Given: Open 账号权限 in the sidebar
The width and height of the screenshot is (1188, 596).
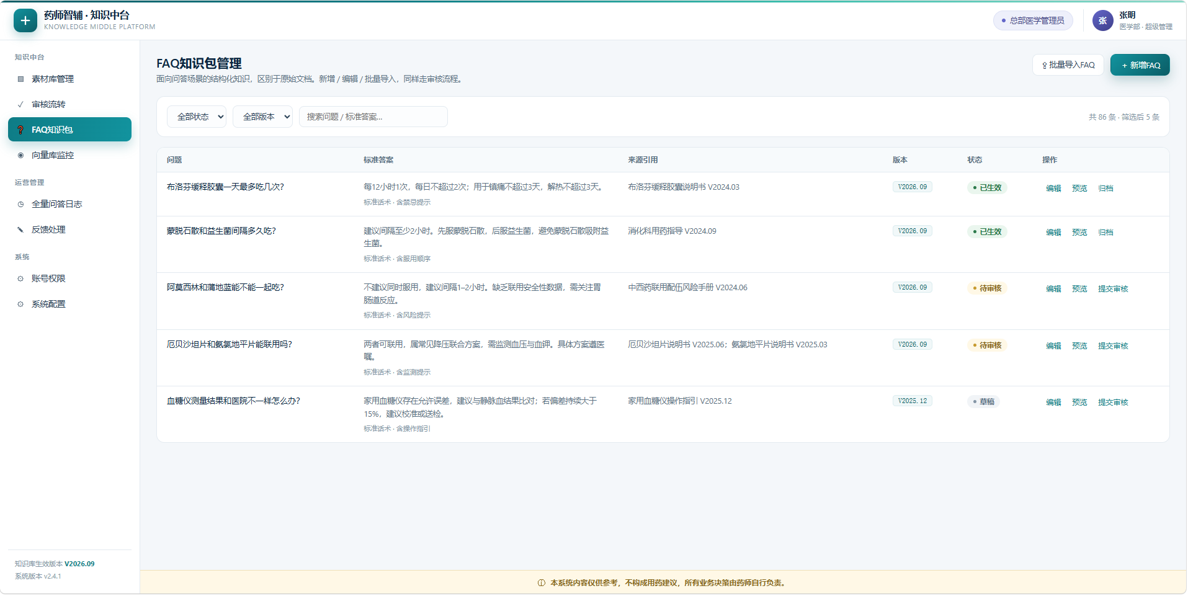Looking at the screenshot, I should click(x=70, y=279).
